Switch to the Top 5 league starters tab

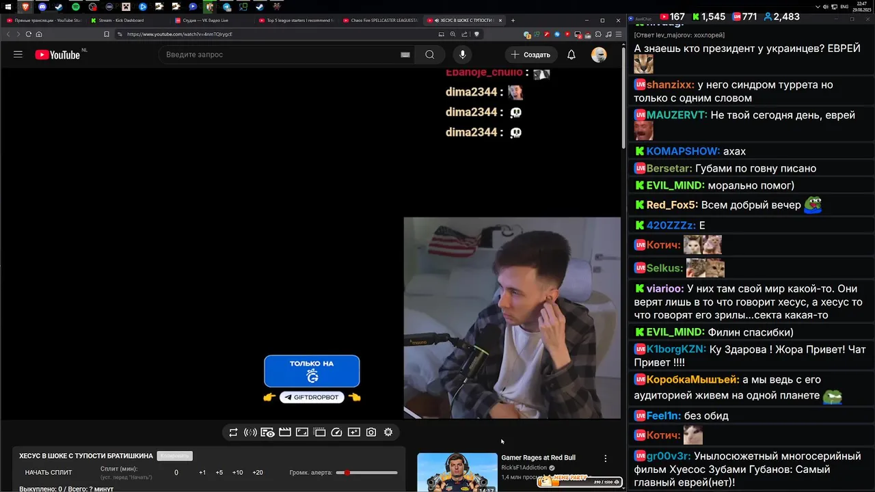click(x=296, y=20)
